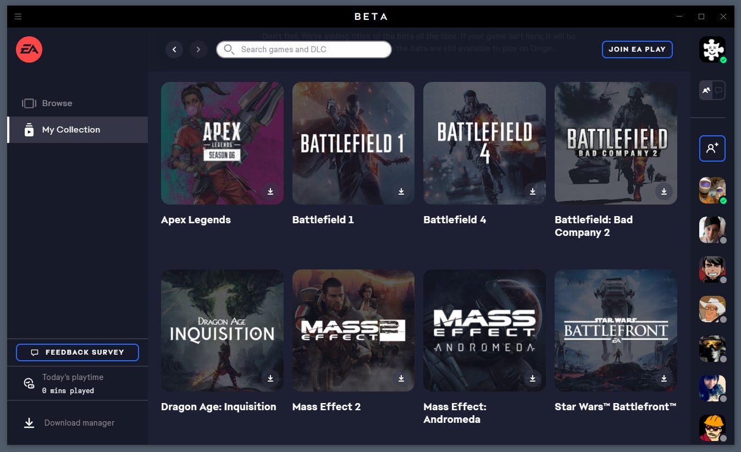Open the Browse section
This screenshot has height=452, width=741.
[x=57, y=103]
